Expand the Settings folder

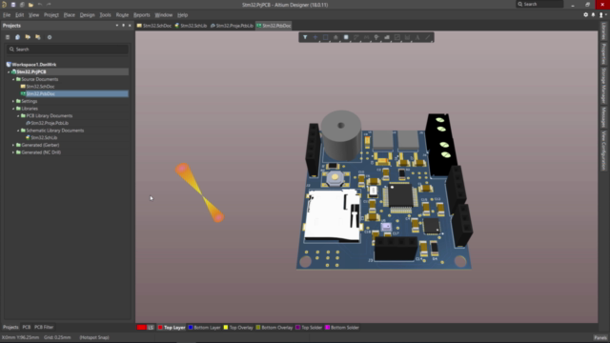13,101
